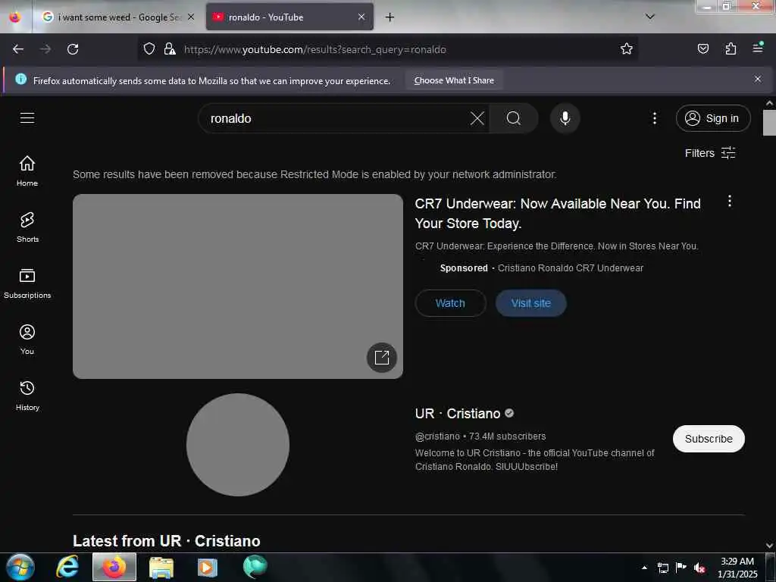Screen dimensions: 776x582
Task: Subscribe to UR · Cristiano channel
Action: point(709,439)
